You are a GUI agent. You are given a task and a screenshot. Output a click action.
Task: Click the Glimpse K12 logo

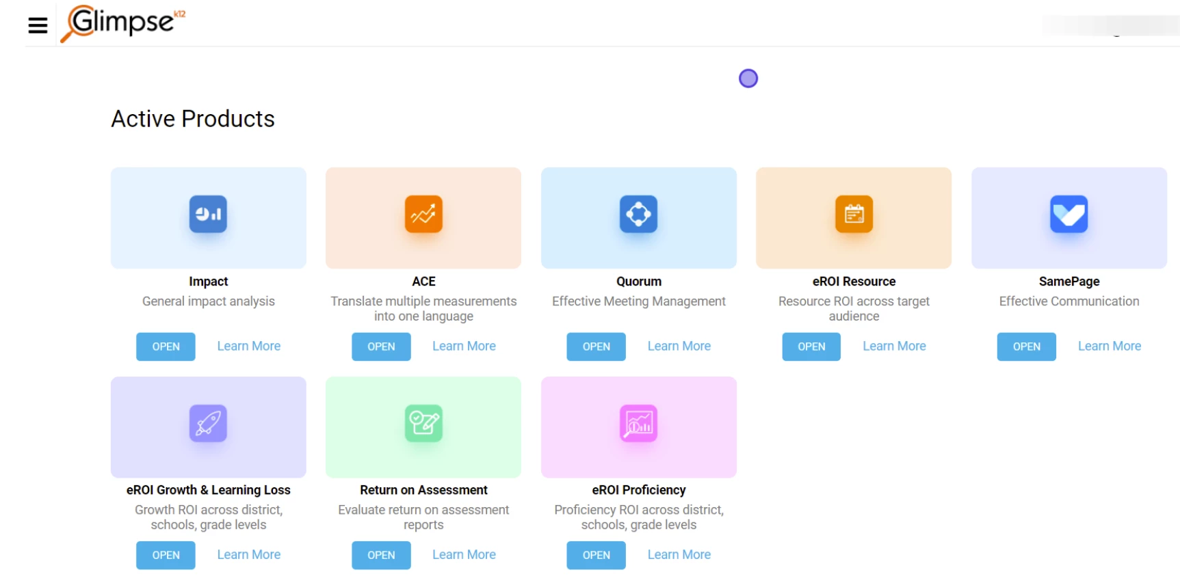tap(123, 23)
